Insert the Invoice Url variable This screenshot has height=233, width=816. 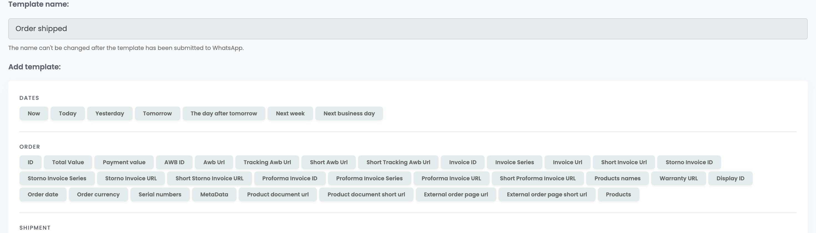pos(567,162)
